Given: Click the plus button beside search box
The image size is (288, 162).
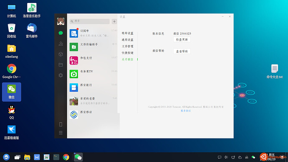Looking at the screenshot, I should [x=114, y=21].
